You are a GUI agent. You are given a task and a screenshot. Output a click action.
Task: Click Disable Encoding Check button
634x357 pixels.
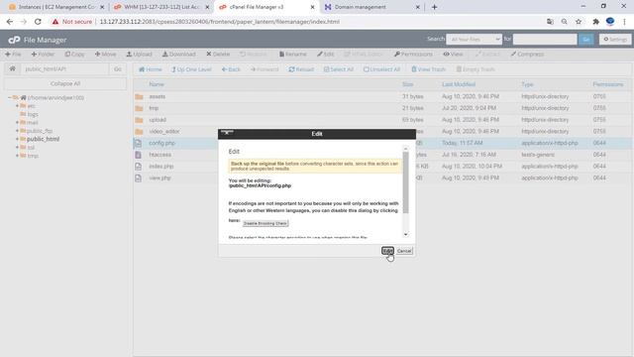coord(265,223)
